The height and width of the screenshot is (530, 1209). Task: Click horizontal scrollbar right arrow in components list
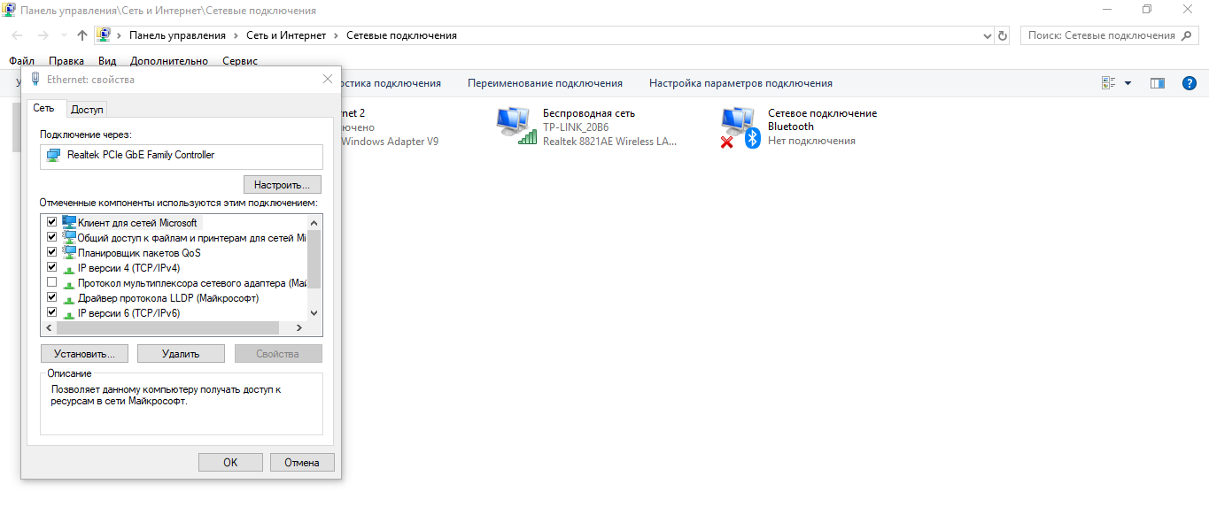click(299, 327)
